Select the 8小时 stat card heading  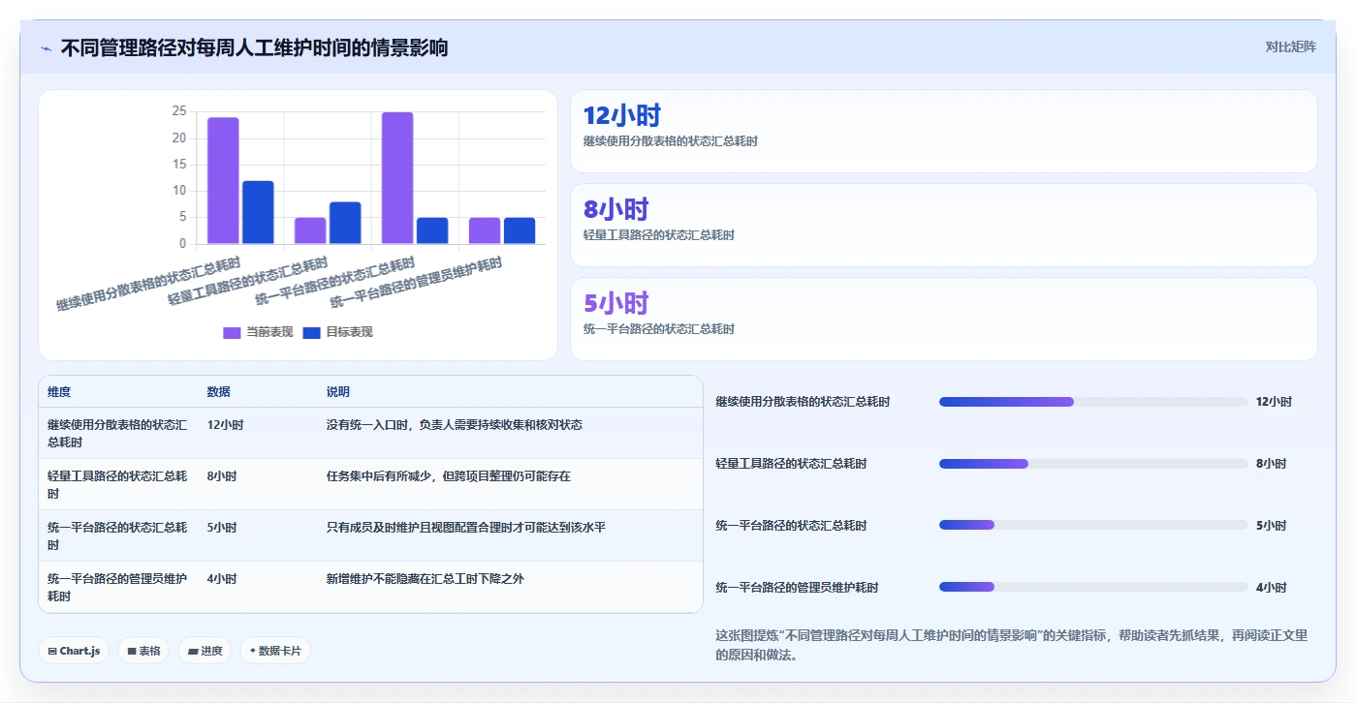click(615, 209)
